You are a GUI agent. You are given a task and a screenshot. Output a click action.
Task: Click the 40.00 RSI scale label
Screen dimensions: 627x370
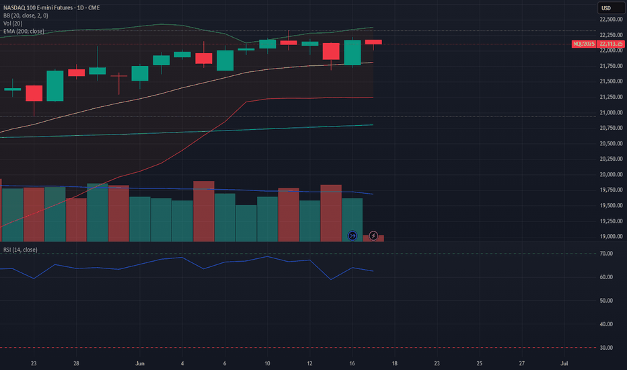click(606, 324)
